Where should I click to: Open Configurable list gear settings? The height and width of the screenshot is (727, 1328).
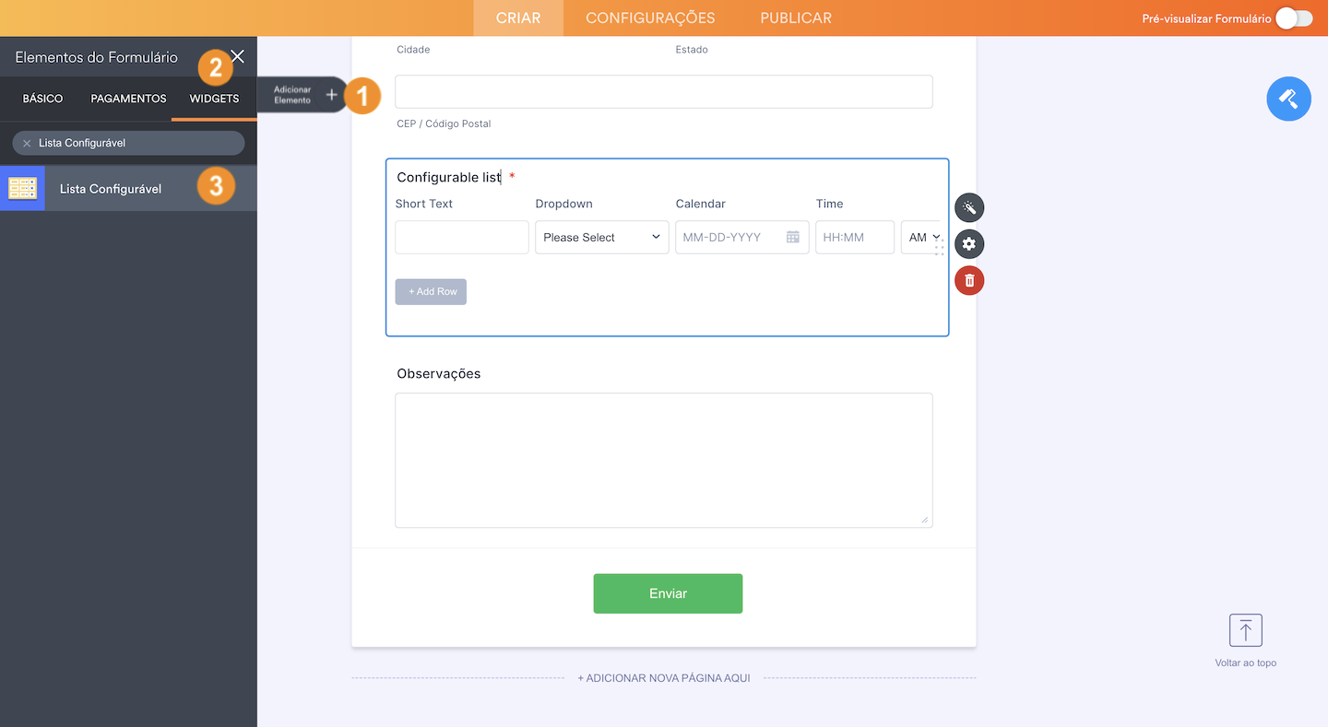click(x=969, y=244)
